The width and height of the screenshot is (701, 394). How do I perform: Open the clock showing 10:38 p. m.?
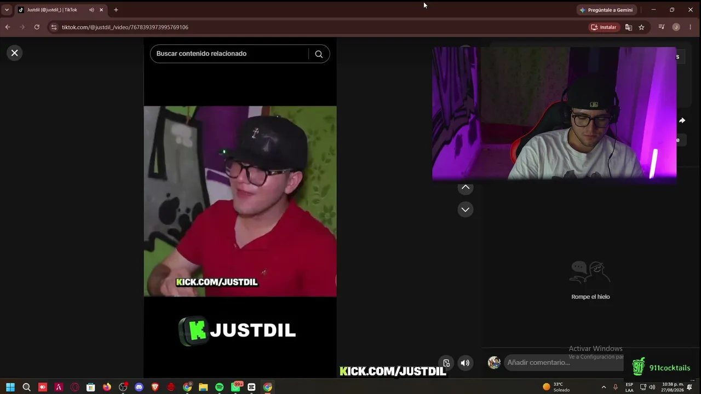tap(673, 387)
